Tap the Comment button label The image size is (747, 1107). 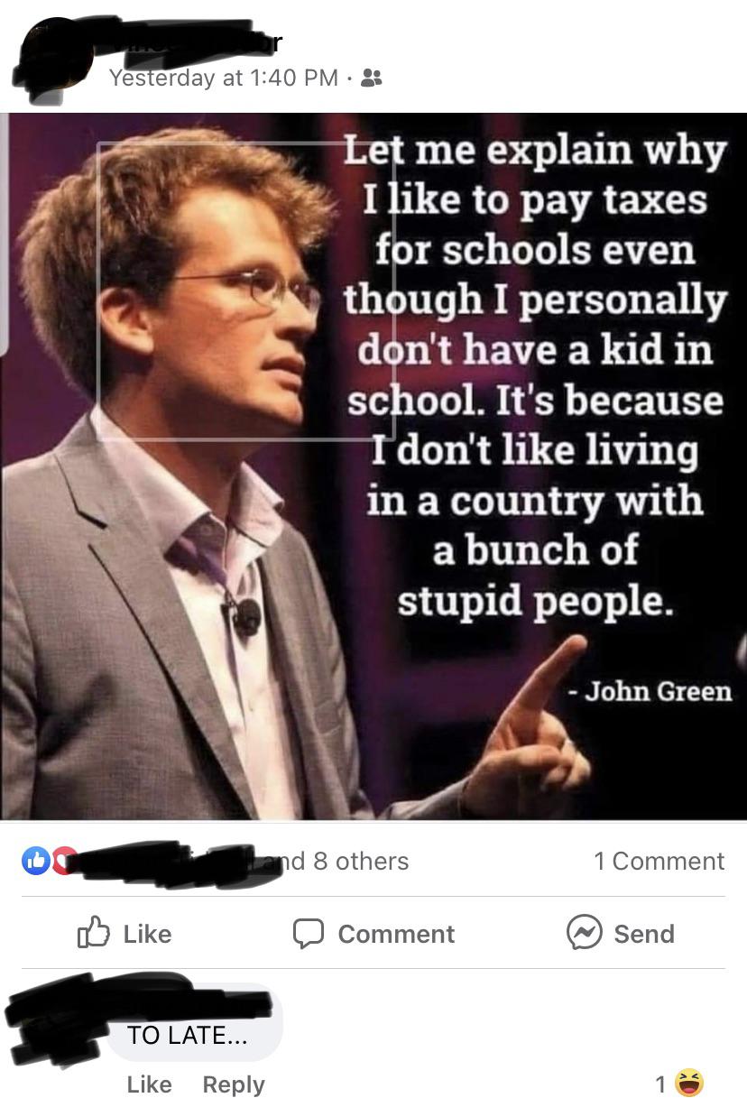point(396,934)
